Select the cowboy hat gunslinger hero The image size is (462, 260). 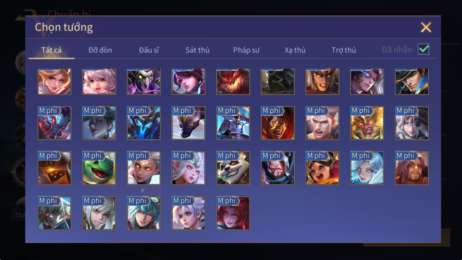tap(411, 82)
